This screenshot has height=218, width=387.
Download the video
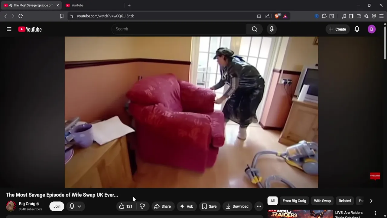237,206
